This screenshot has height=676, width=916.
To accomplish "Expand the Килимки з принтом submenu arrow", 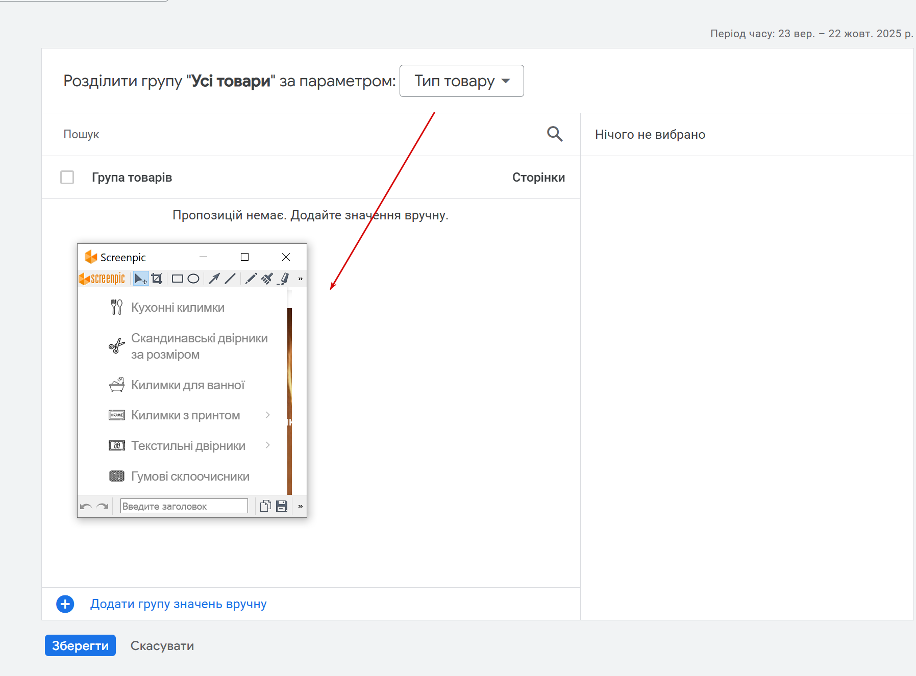I will [x=268, y=415].
